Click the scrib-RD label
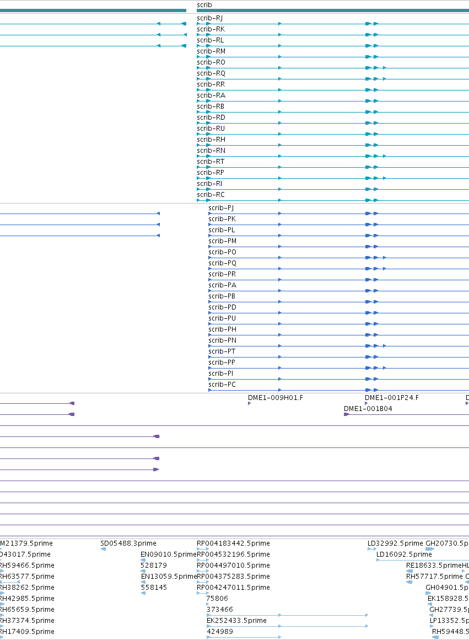The width and height of the screenshot is (469, 640). point(211,117)
